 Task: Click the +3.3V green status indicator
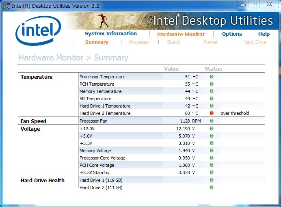[212, 143]
